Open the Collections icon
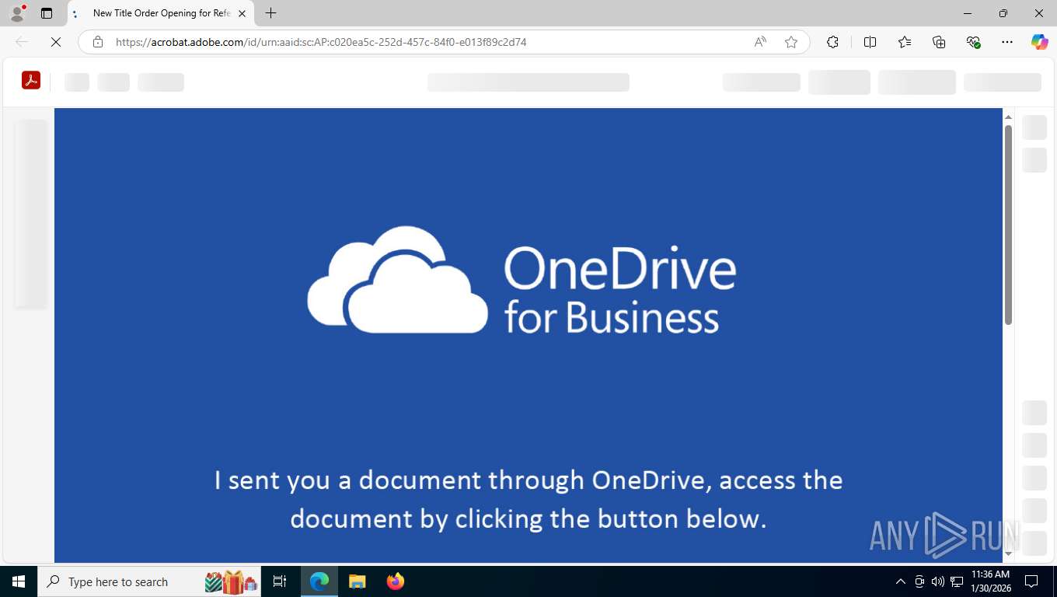Viewport: 1057px width, 597px height. point(939,42)
